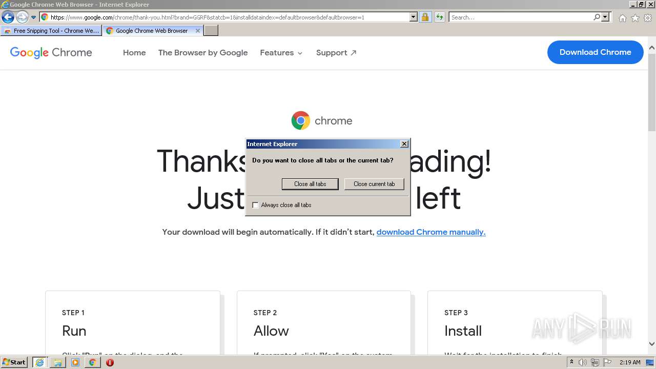
Task: Click the page scrollbar up arrow
Action: [652, 48]
